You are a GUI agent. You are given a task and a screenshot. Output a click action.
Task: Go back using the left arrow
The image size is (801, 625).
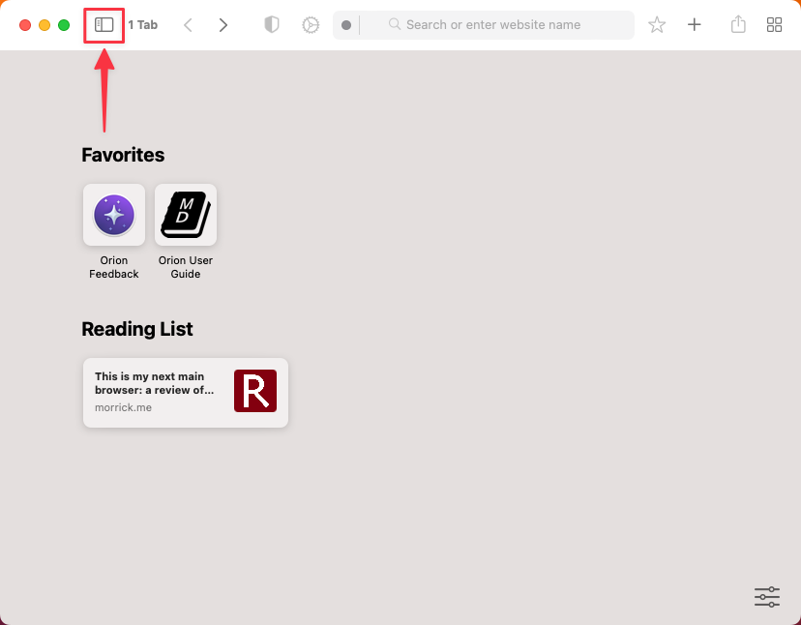(x=188, y=24)
